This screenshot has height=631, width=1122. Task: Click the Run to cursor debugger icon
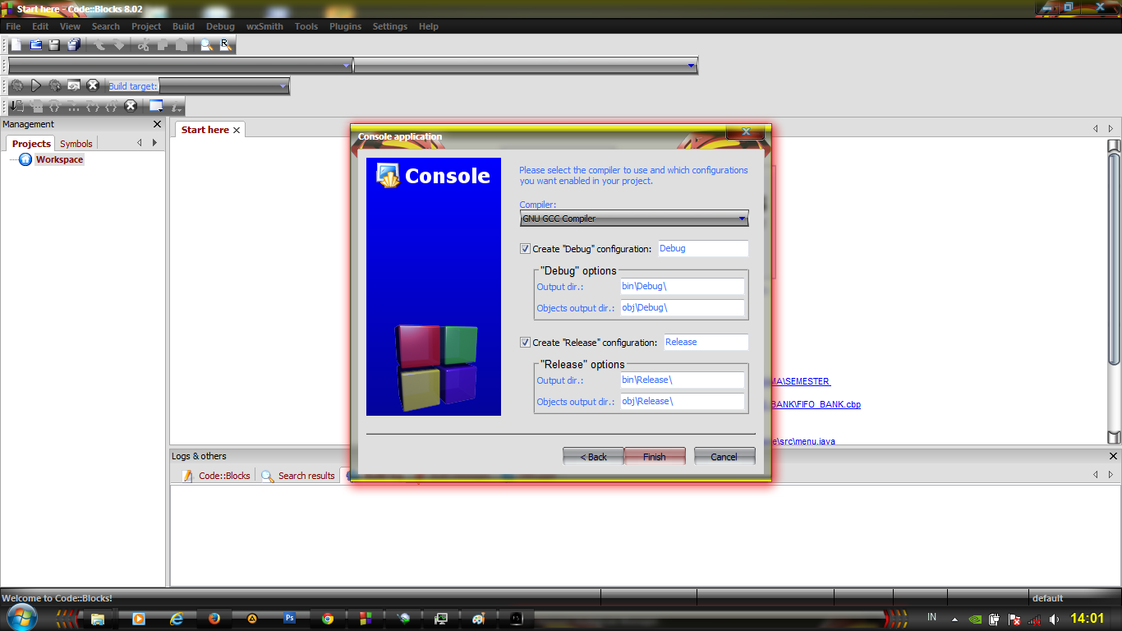(36, 106)
